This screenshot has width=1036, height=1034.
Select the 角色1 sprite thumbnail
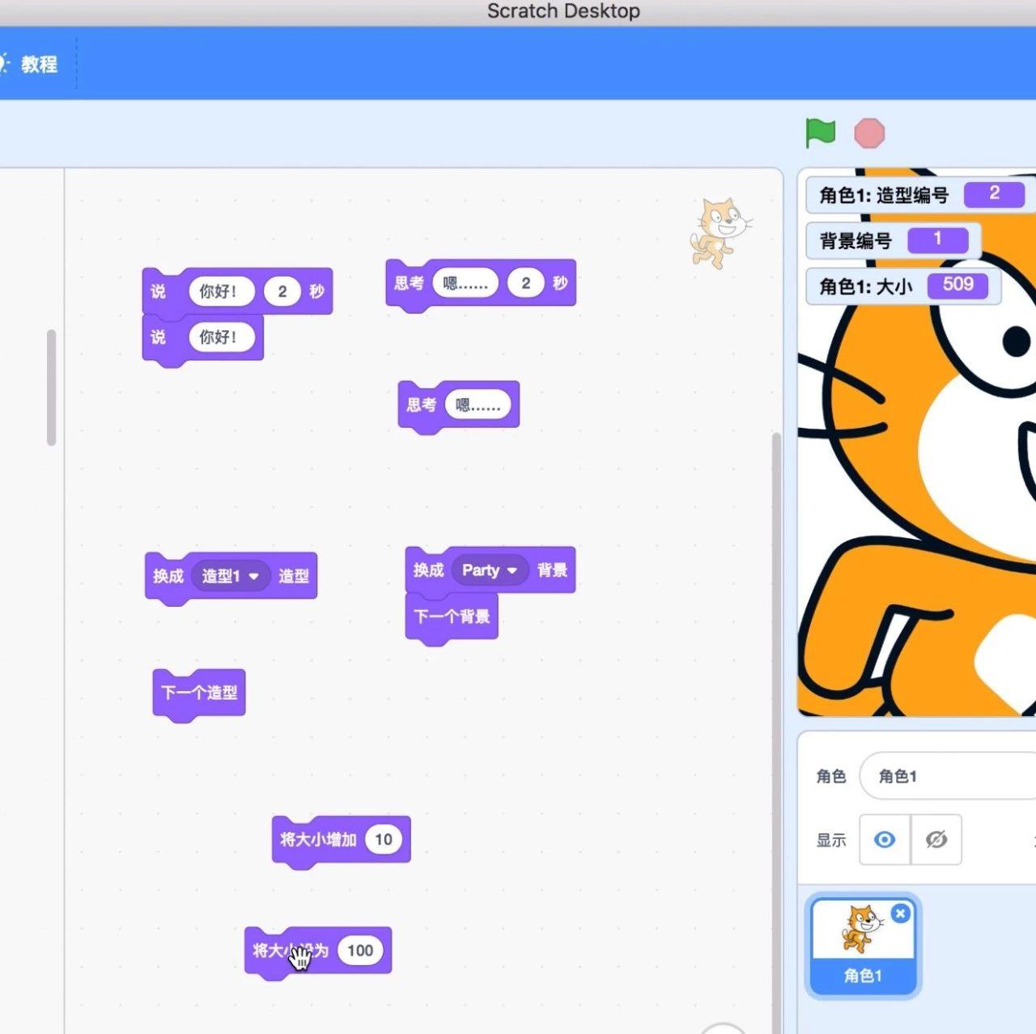coord(863,945)
